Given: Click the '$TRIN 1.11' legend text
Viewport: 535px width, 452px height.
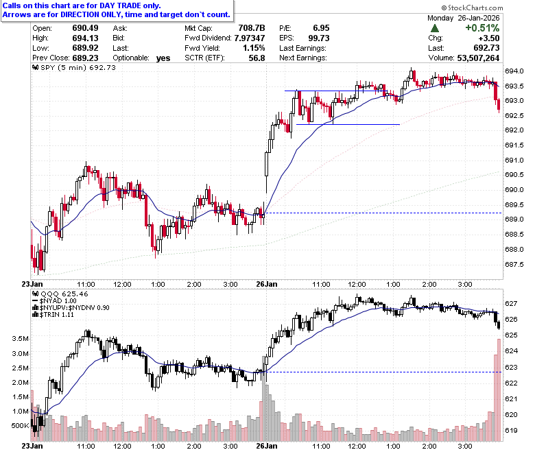Looking at the screenshot, I should pos(56,315).
